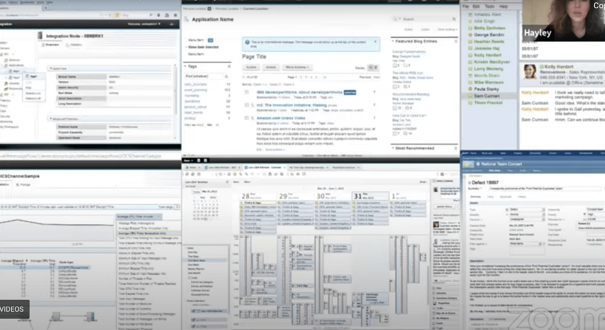Open the In2: The Innovation Initiative link
Viewport: 605px width, 330px height.
[x=292, y=105]
